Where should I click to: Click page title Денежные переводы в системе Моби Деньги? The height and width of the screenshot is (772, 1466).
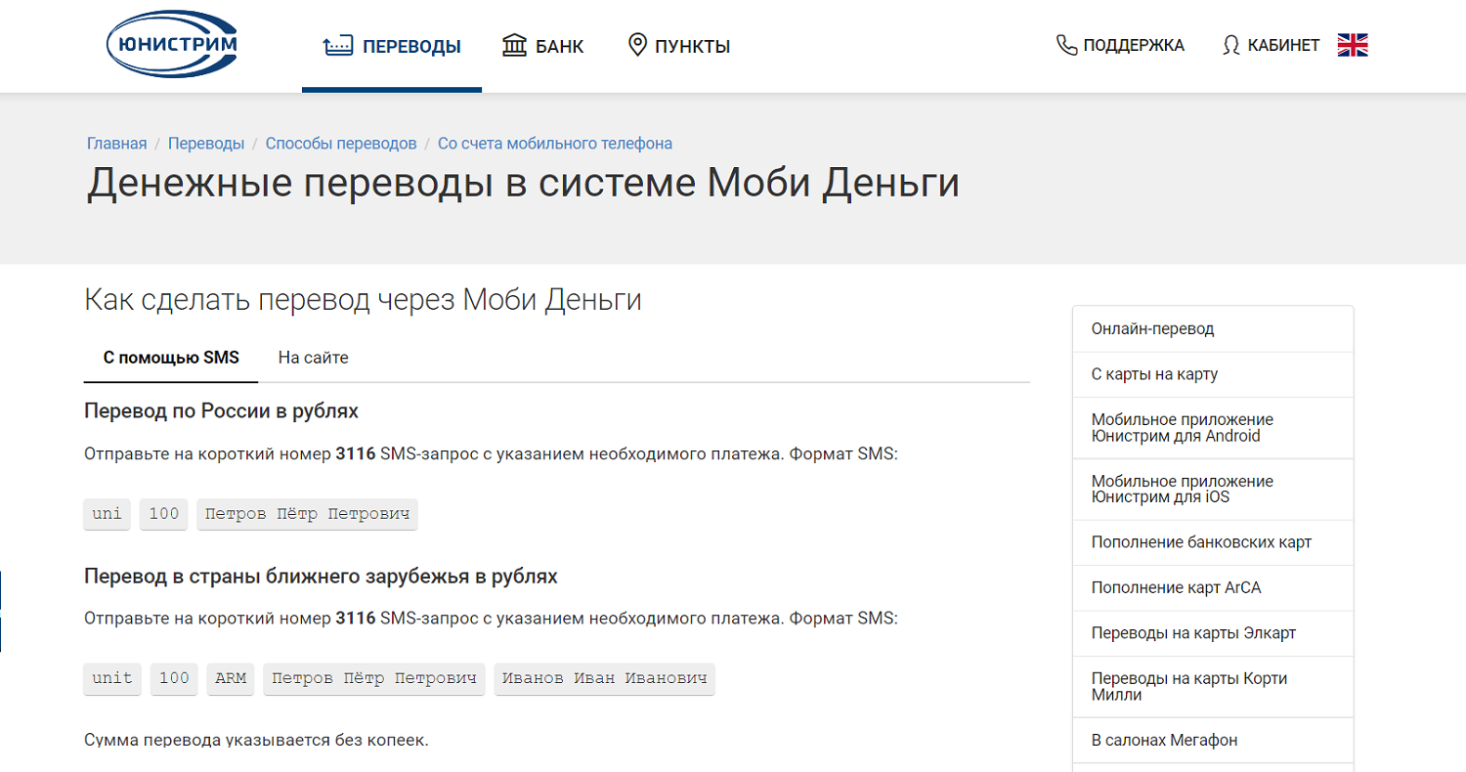[x=523, y=184]
